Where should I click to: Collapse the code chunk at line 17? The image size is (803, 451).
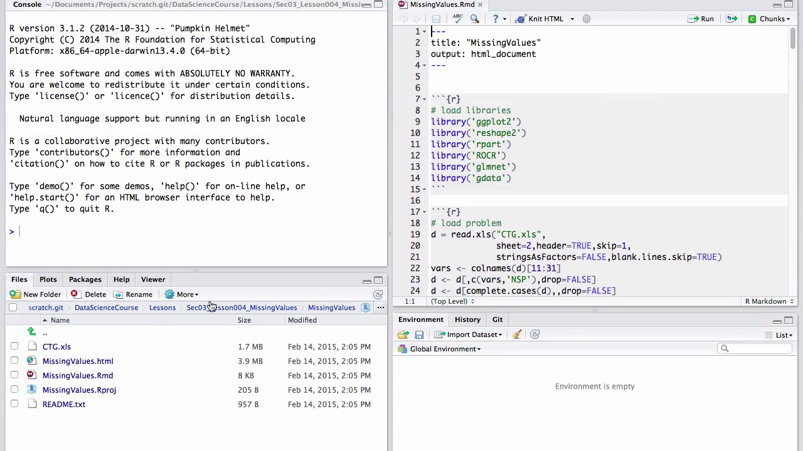tap(425, 212)
